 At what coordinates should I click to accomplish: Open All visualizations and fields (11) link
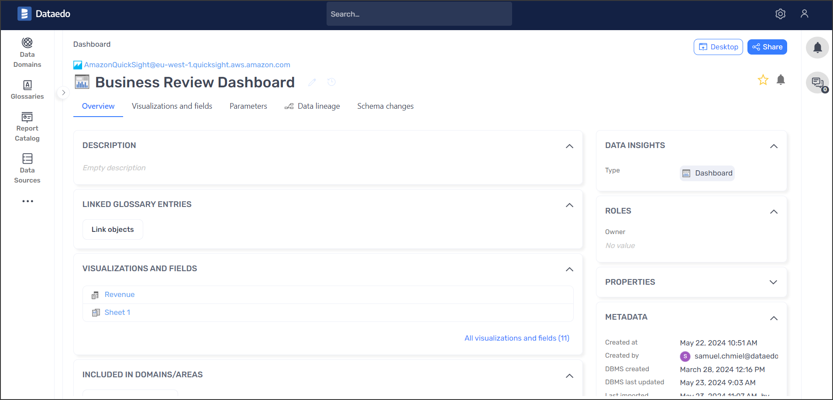coord(517,338)
